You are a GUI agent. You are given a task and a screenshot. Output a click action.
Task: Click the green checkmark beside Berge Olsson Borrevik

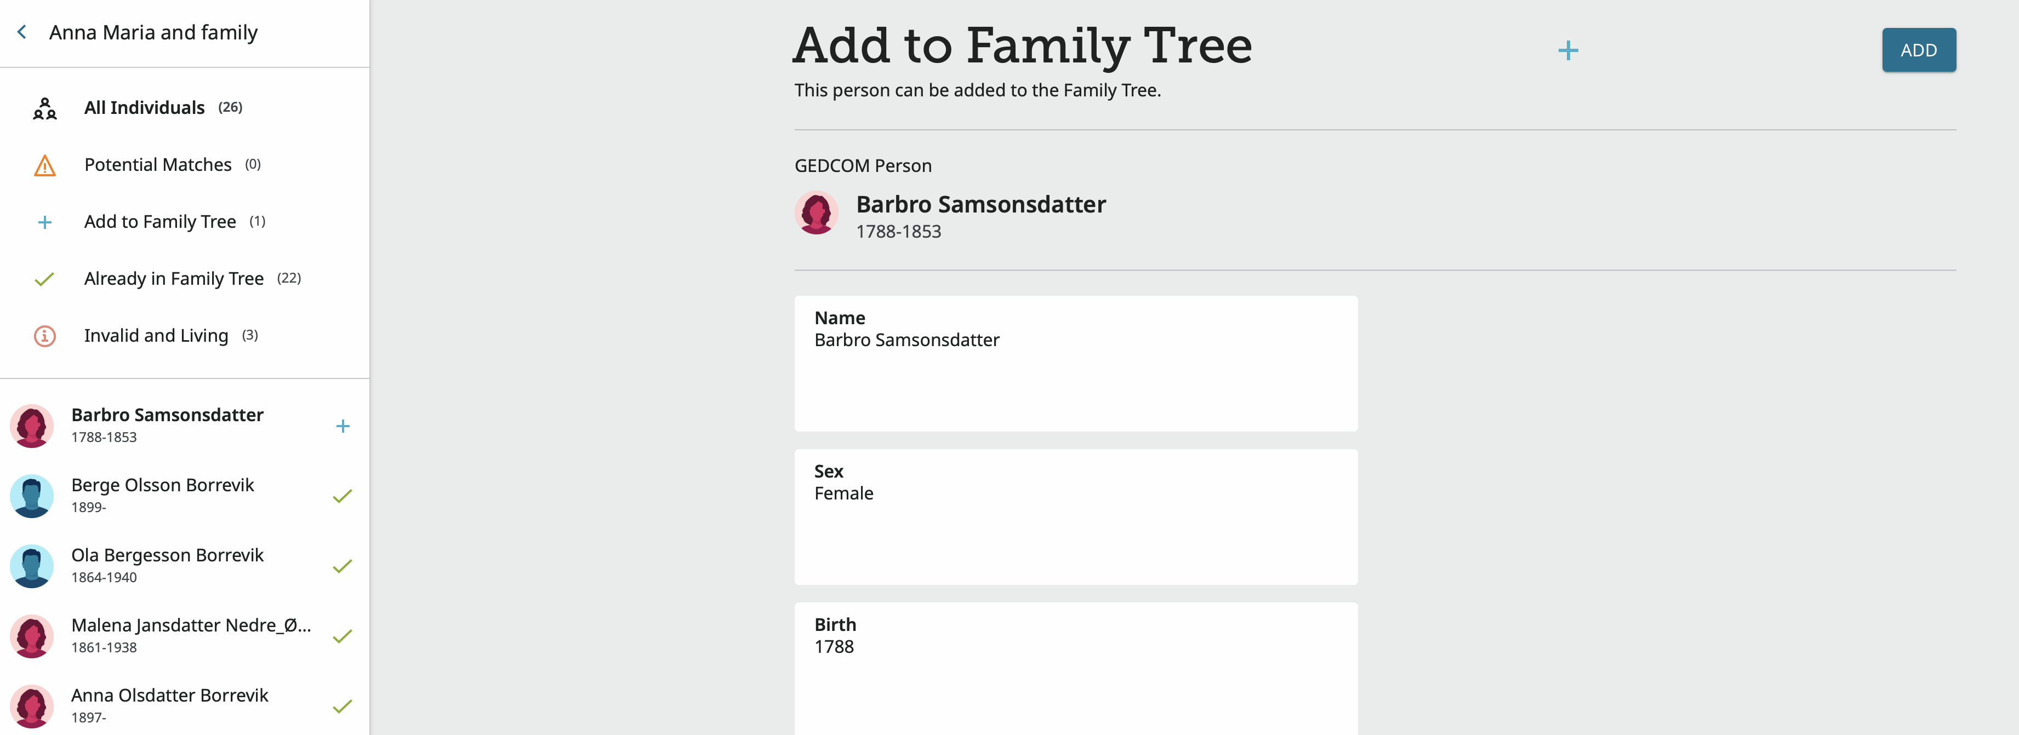coord(343,496)
